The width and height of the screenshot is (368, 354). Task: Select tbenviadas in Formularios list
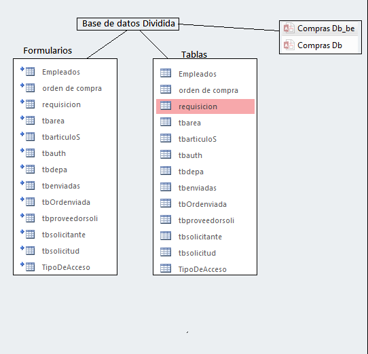pyautogui.click(x=61, y=186)
